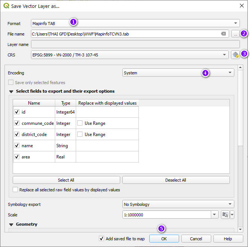The width and height of the screenshot is (250, 247).
Task: Enable Use Range for district_code
Action: [80, 134]
